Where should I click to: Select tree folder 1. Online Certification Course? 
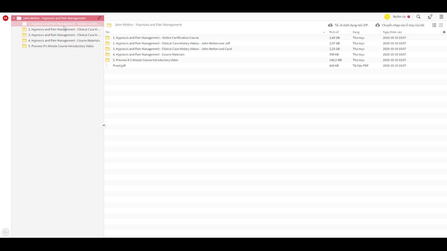coord(58,24)
